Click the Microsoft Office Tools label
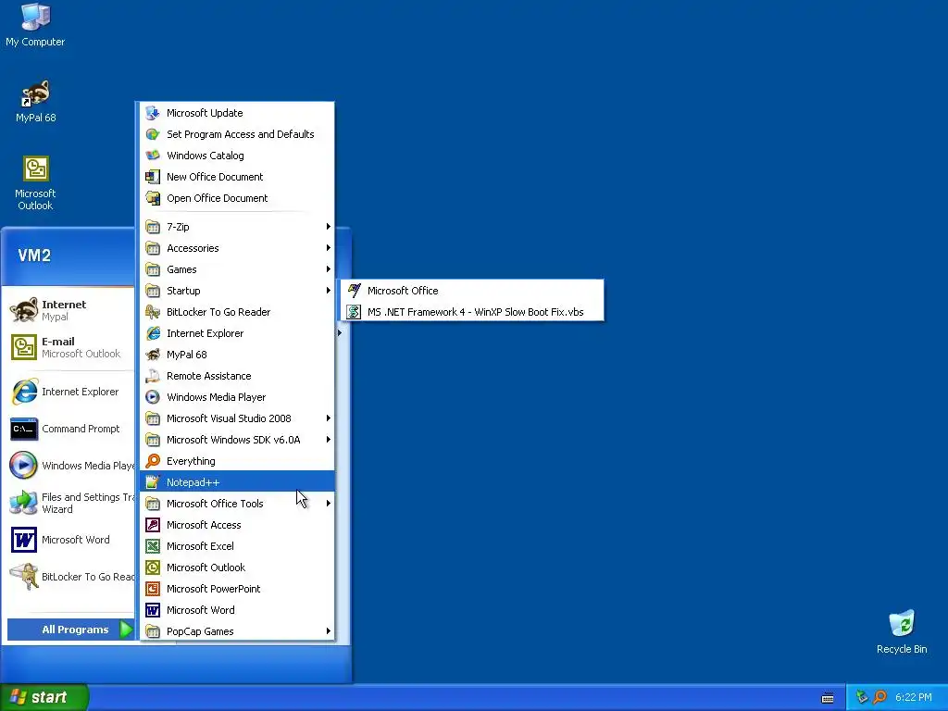The height and width of the screenshot is (711, 948). pyautogui.click(x=215, y=504)
